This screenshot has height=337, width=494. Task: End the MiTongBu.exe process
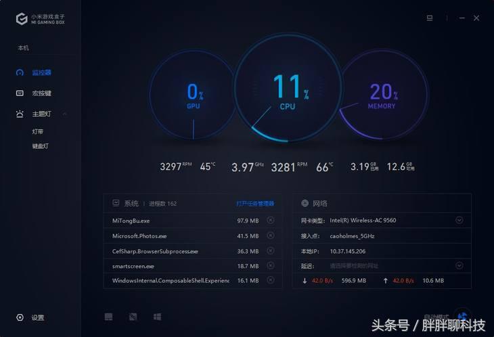(270, 221)
